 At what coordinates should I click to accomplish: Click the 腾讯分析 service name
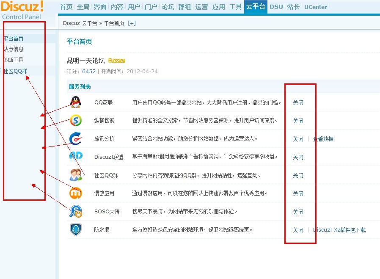[x=104, y=138]
